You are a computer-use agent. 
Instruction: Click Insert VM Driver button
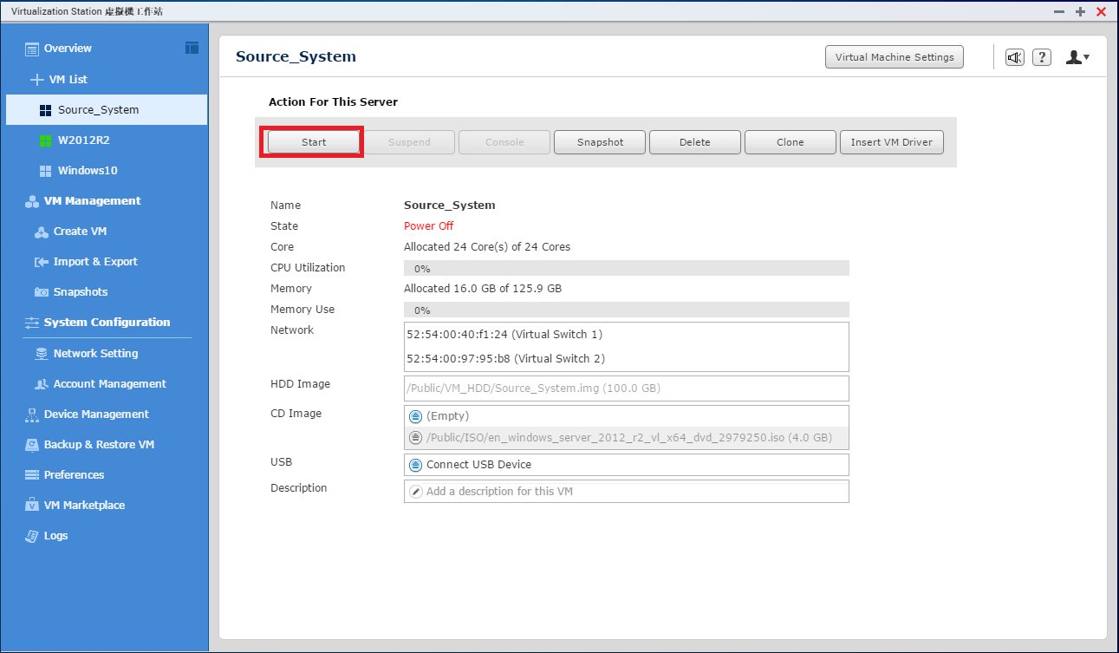(891, 142)
